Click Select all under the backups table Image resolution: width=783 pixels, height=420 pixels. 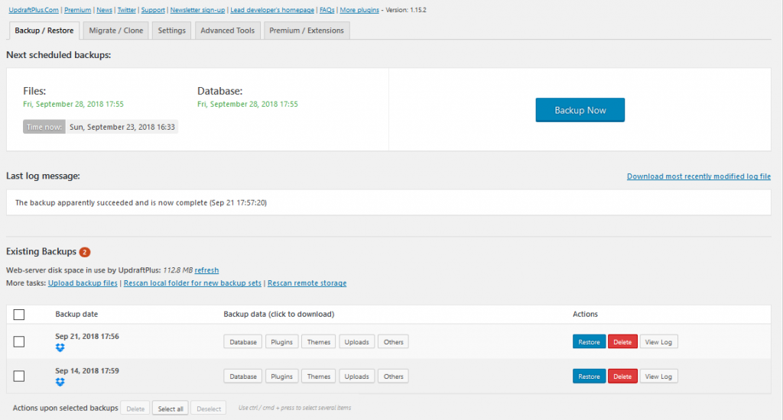click(171, 408)
